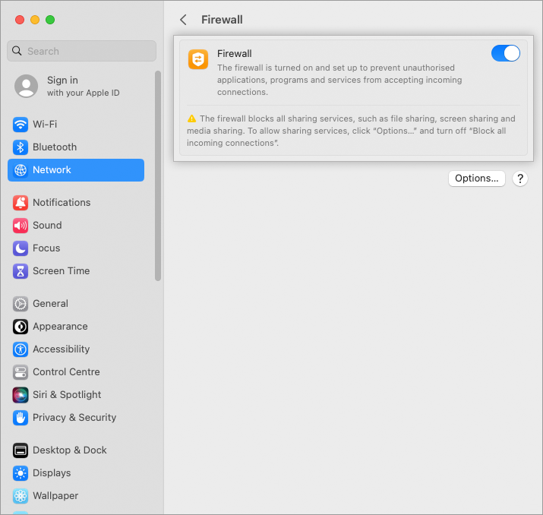Go back using the chevron arrow
Viewport: 543px width, 515px height.
point(183,20)
